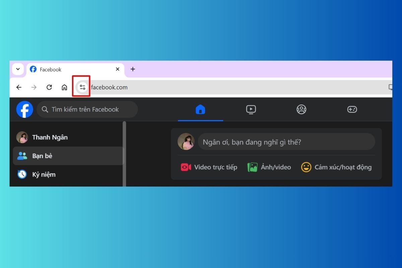
Task: Click magnifier icon in Facebook search
Action: coord(45,110)
